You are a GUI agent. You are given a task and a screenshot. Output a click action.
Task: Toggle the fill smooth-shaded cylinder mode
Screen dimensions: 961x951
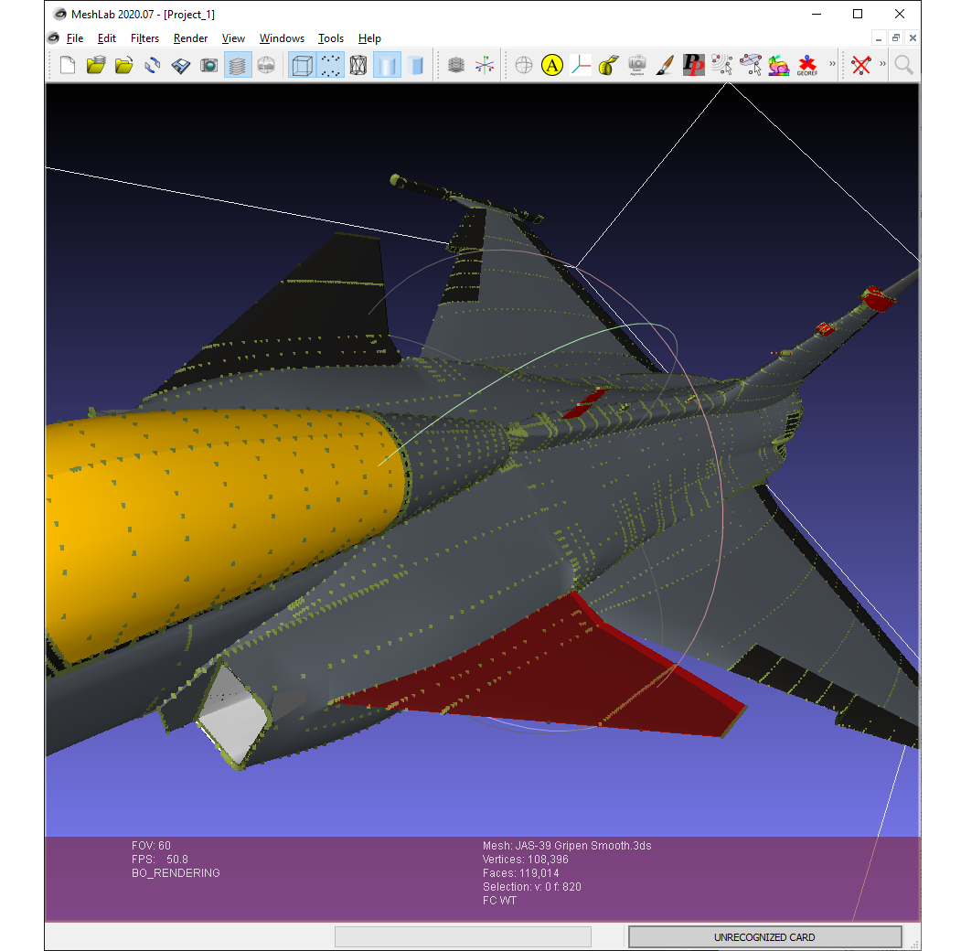click(x=387, y=65)
